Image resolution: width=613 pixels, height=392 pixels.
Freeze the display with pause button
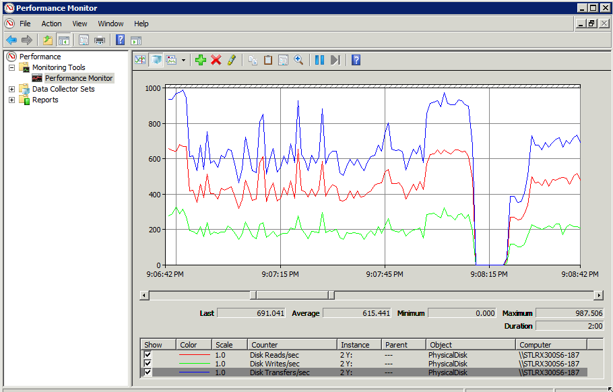pos(319,60)
